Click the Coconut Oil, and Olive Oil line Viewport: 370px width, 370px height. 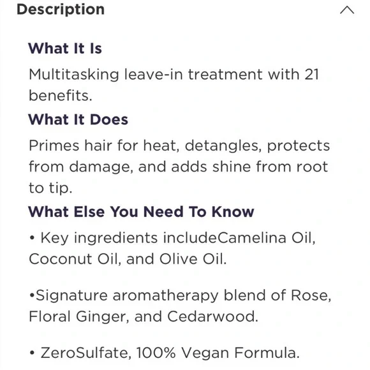pyautogui.click(x=128, y=259)
